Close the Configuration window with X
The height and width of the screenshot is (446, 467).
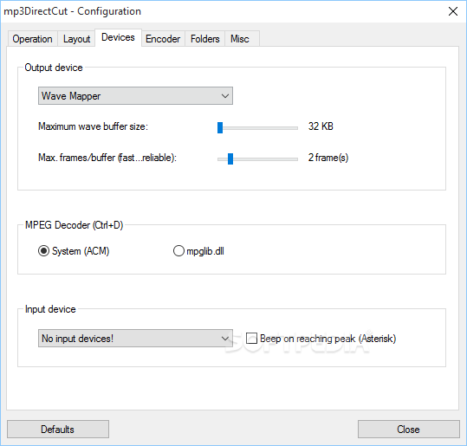point(453,11)
